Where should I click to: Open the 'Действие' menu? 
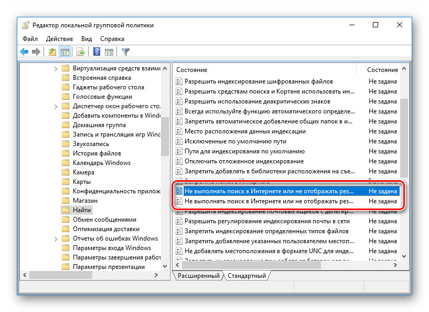[59, 39]
